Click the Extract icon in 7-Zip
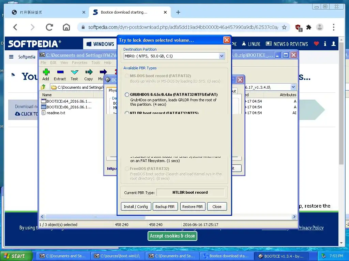The height and width of the screenshot is (261, 349). [x=60, y=72]
